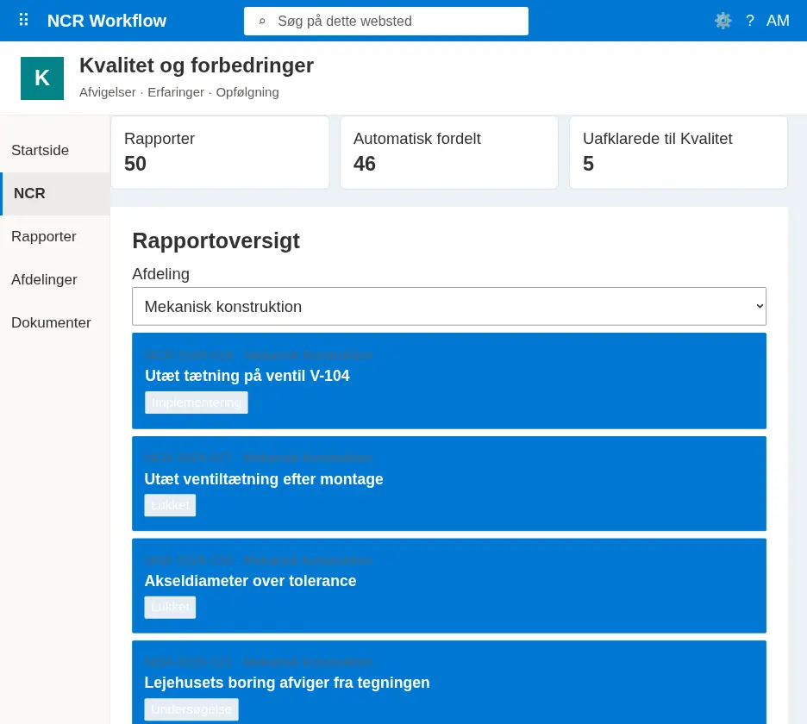Click the 'Afvigelser · Erfaringer · Opfølgning' subtitle
Screen dimensions: 807x724
click(x=179, y=92)
